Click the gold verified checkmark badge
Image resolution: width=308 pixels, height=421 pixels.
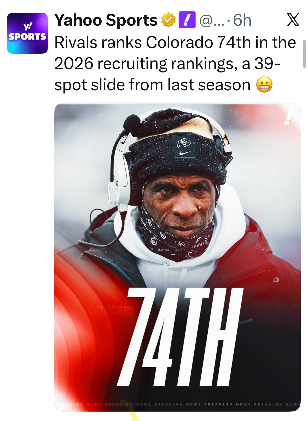coord(168,21)
